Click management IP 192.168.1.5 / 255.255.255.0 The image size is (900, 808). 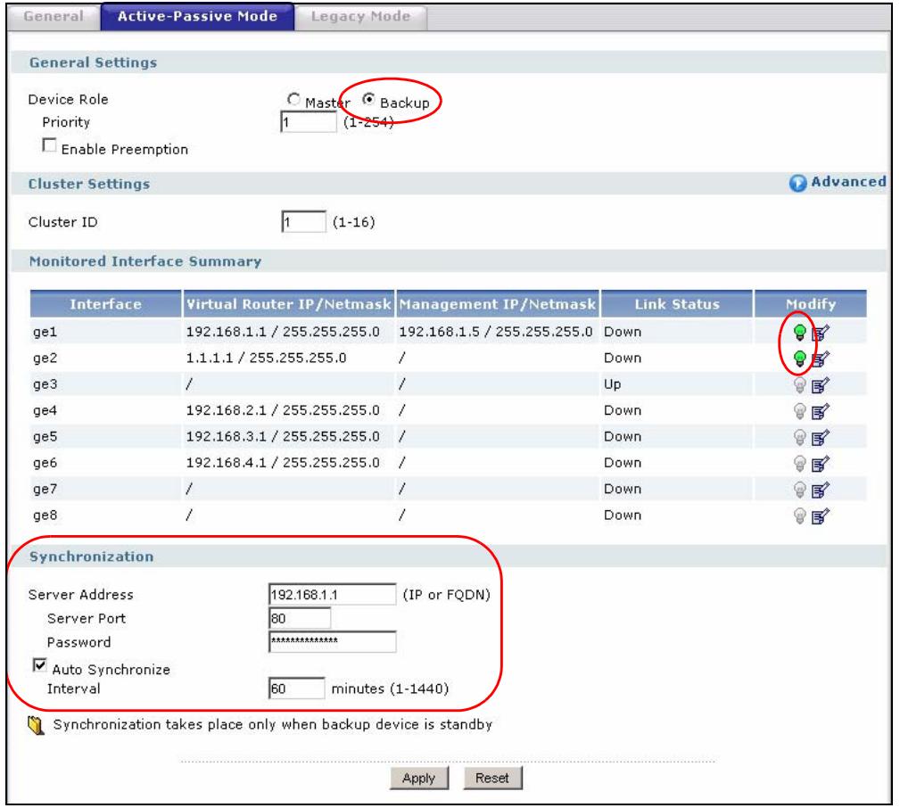496,333
